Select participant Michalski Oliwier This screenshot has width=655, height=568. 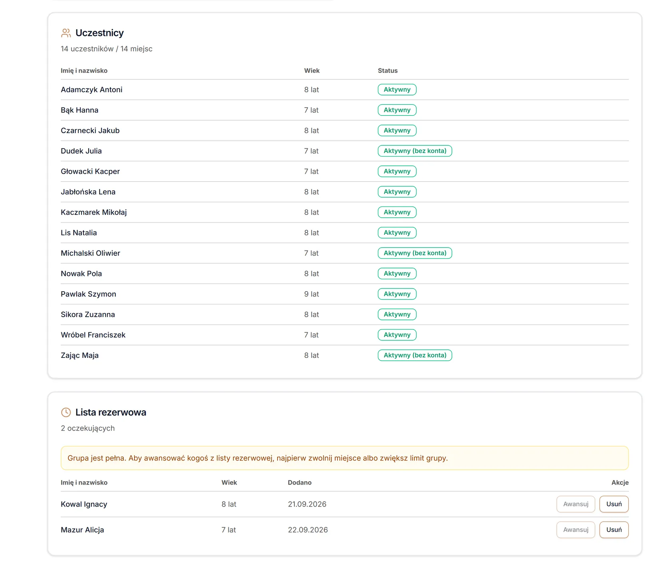point(90,253)
